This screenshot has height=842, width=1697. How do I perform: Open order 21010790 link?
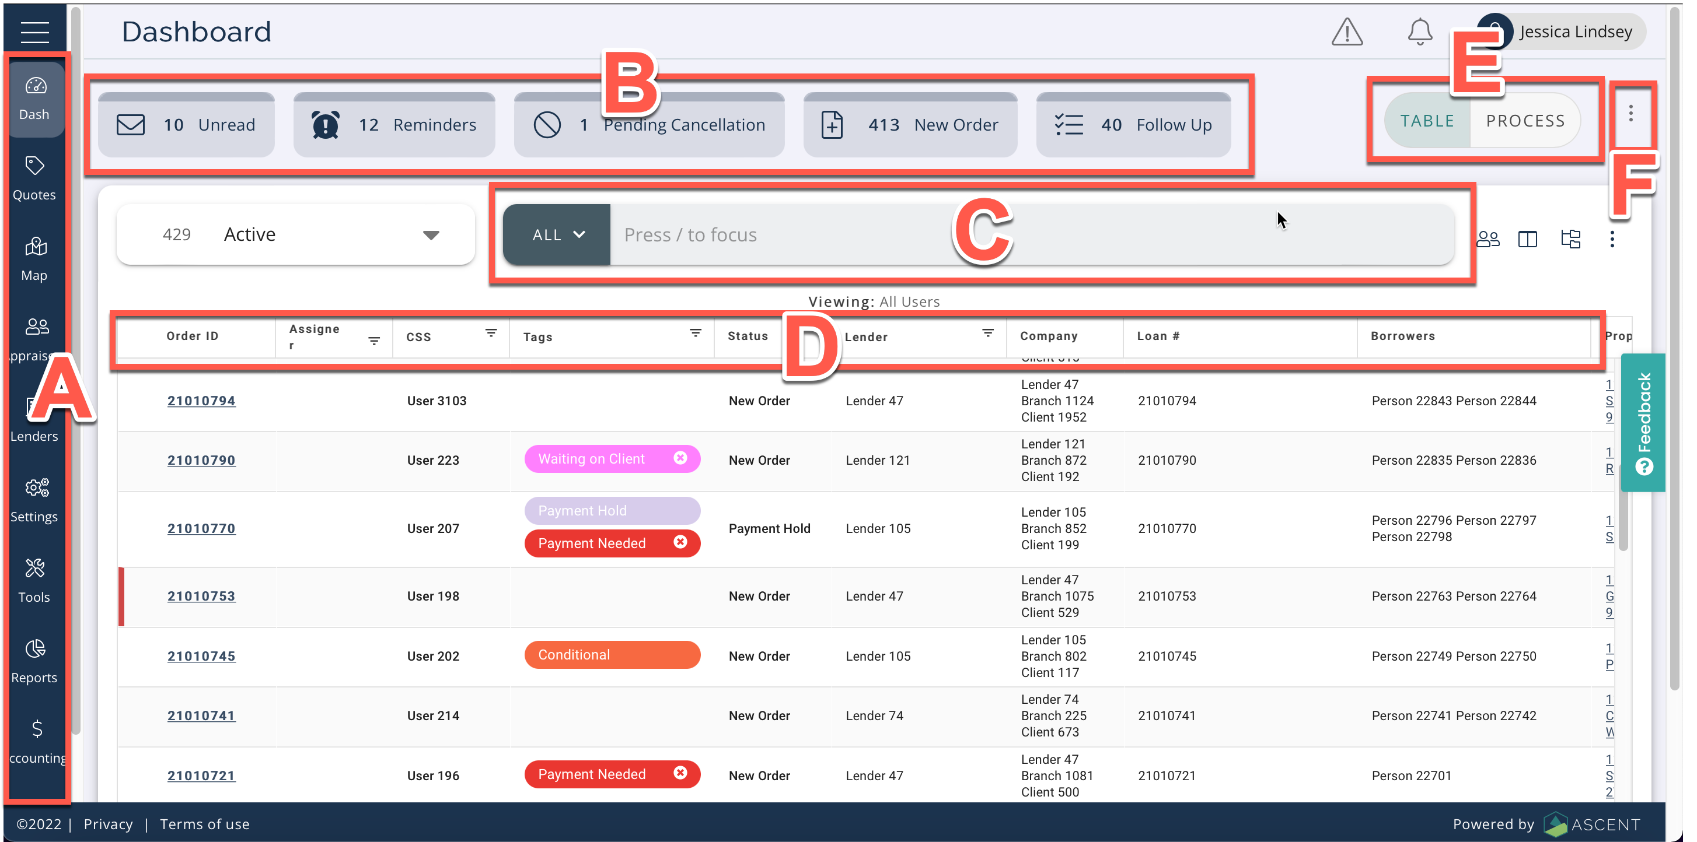click(x=201, y=460)
